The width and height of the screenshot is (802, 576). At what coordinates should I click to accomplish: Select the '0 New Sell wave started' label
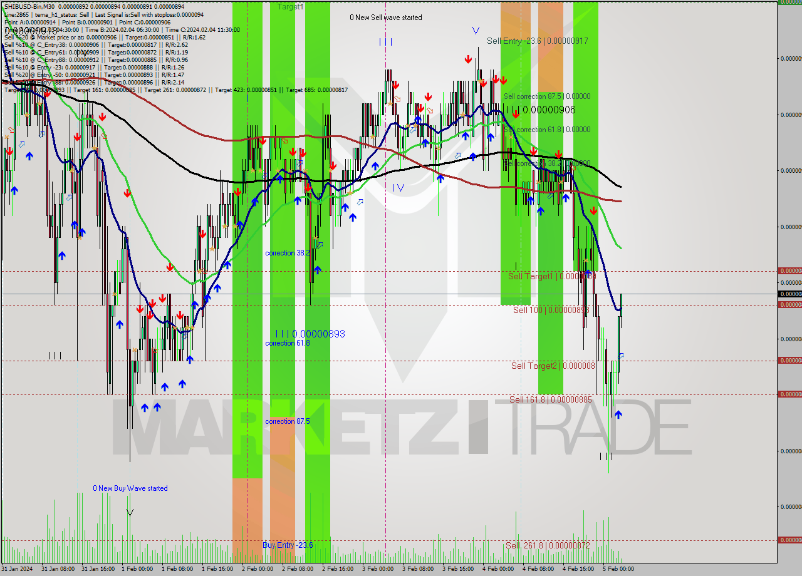386,18
